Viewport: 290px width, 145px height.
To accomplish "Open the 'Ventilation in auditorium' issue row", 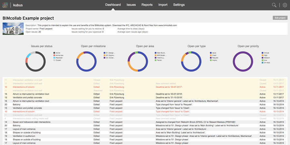I will [x=27, y=136].
